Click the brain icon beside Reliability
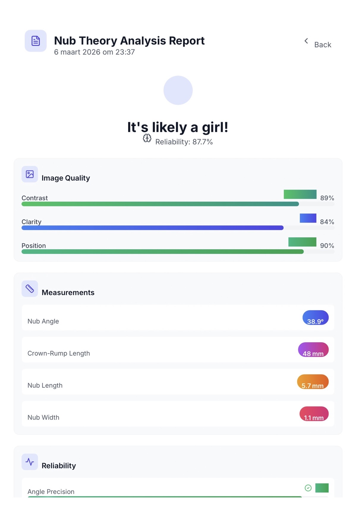Screen dimensions: 359x512 click(147, 138)
